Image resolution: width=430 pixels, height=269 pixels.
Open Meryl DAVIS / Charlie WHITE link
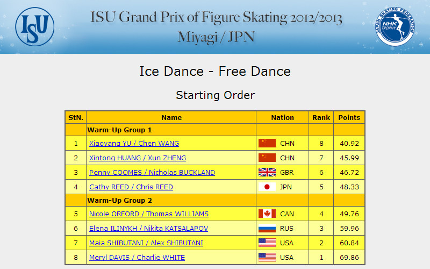[137, 258]
